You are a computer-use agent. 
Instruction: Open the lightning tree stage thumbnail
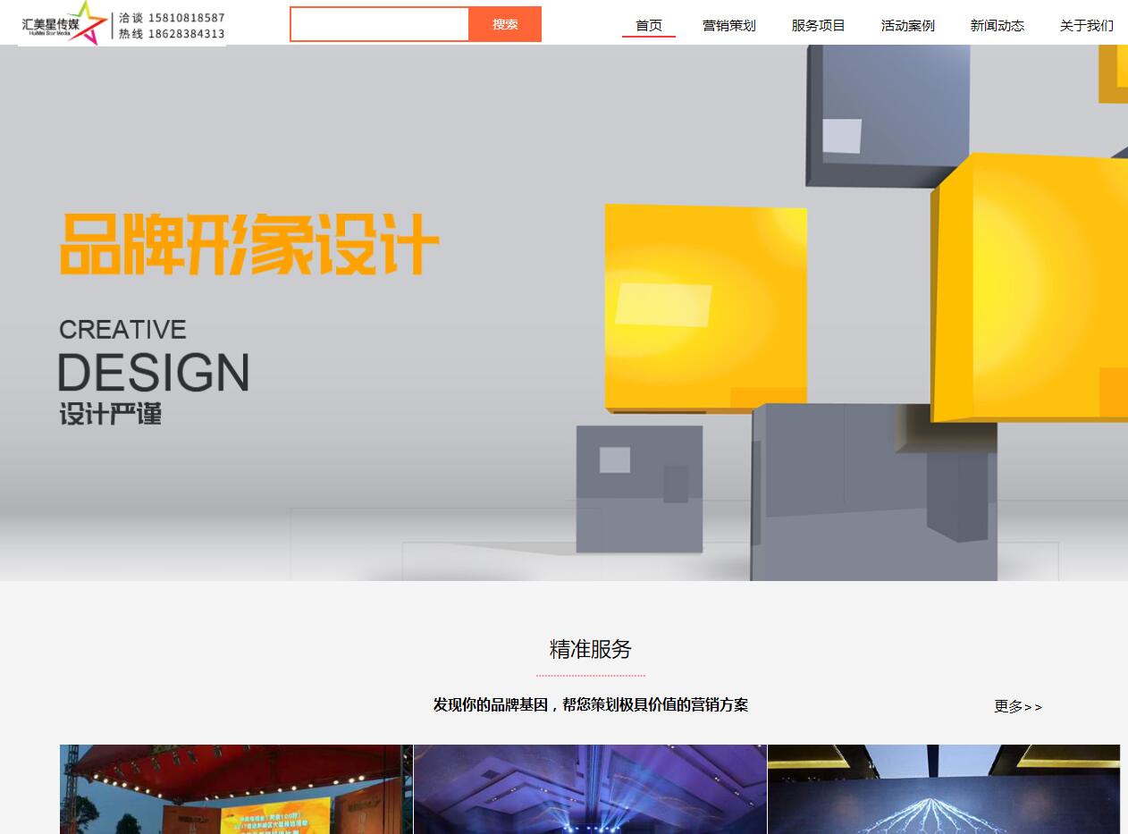pos(943,788)
